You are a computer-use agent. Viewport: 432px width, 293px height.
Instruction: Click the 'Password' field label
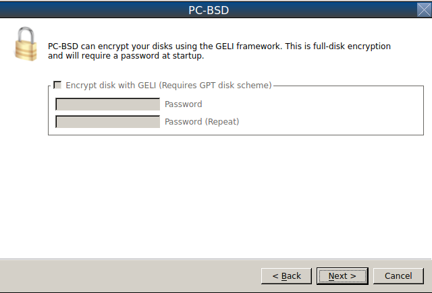point(184,104)
